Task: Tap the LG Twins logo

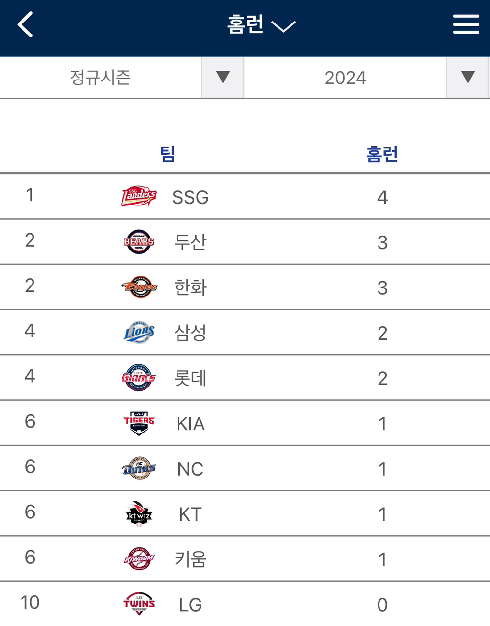Action: pyautogui.click(x=139, y=604)
